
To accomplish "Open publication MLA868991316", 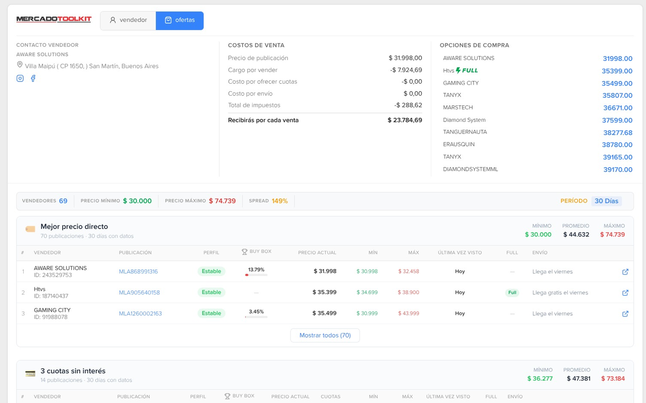I will [138, 272].
